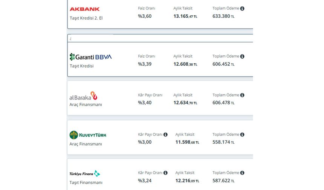Click the Garanti BBVA Toplam Ödeme info icon
The image size is (324, 190).
(x=242, y=57)
